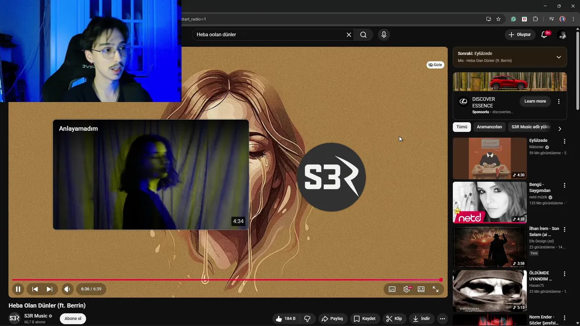Viewport: 580px width, 326px height.
Task: Open the Oluştur create menu
Action: pos(519,34)
